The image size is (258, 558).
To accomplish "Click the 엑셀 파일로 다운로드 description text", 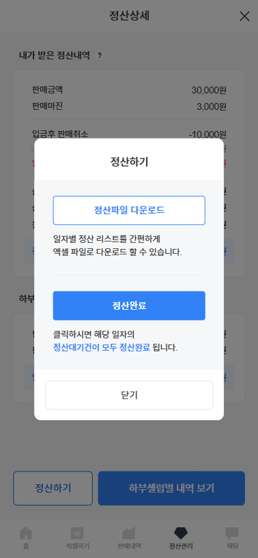I will (117, 252).
